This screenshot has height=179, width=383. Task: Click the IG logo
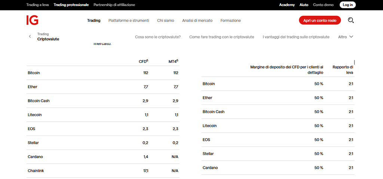32,20
